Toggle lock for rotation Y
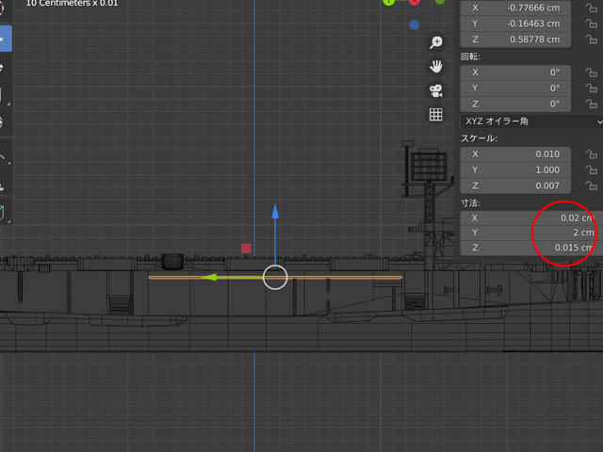 [591, 88]
